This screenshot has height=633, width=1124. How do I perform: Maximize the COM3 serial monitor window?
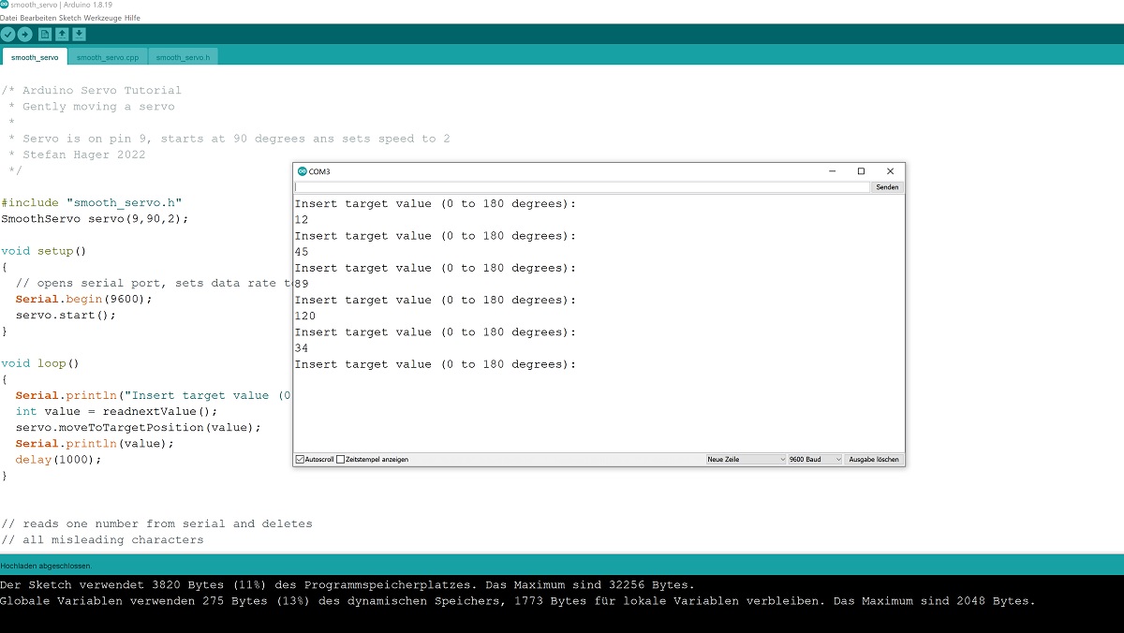pyautogui.click(x=862, y=171)
